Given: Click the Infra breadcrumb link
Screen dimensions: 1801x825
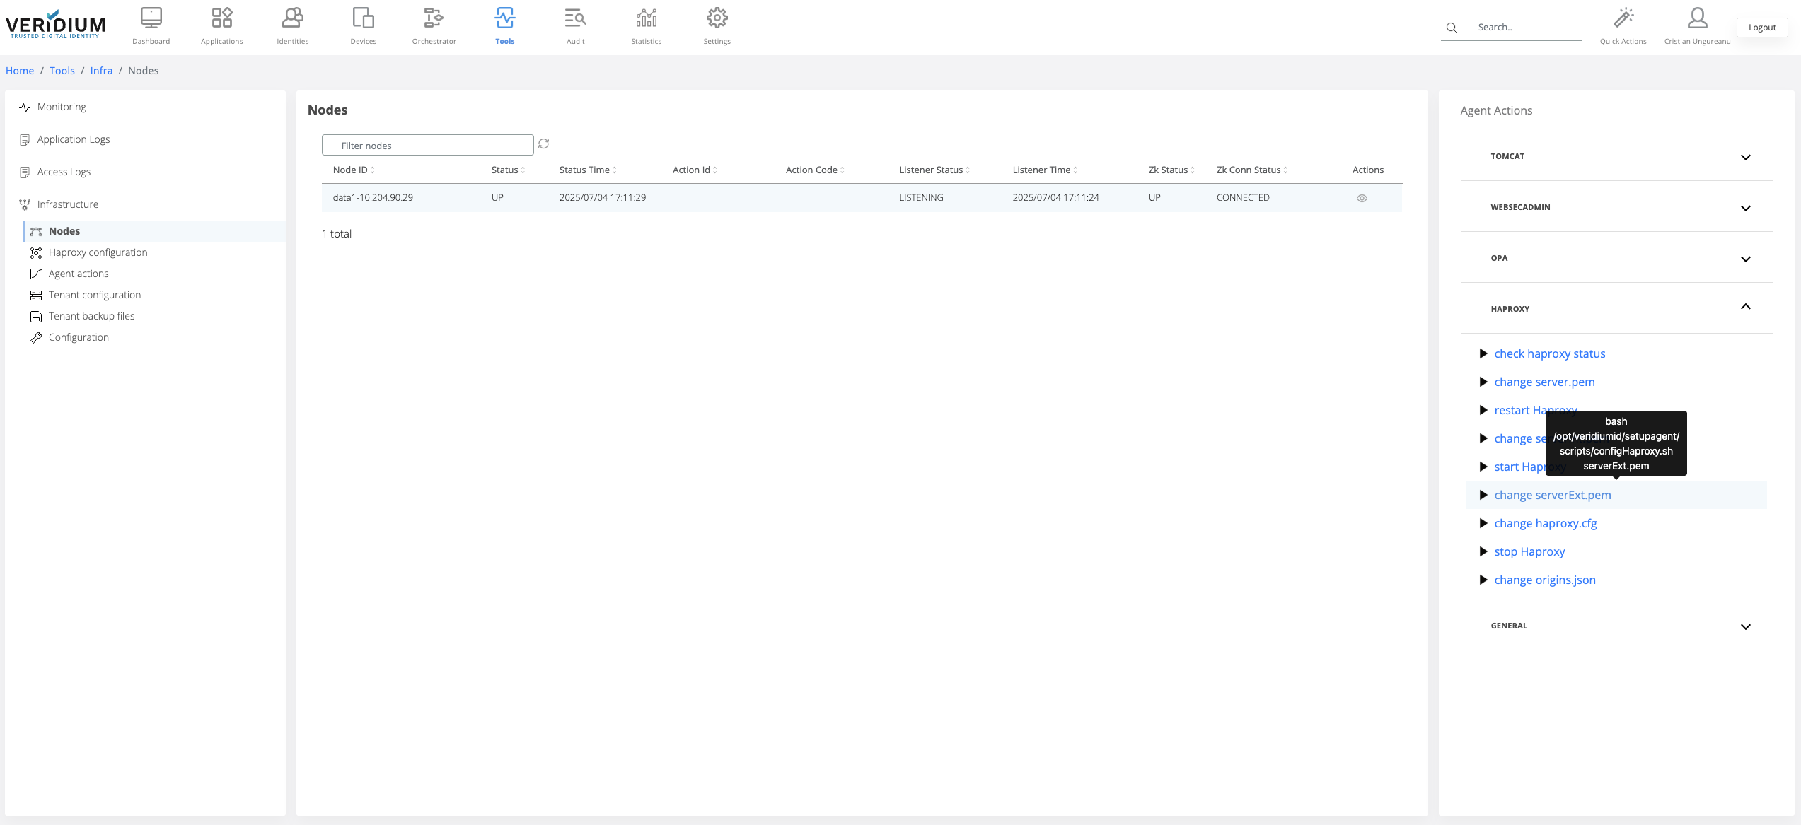Looking at the screenshot, I should 101,71.
